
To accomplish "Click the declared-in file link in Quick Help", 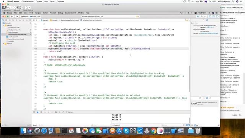I will (209, 33).
